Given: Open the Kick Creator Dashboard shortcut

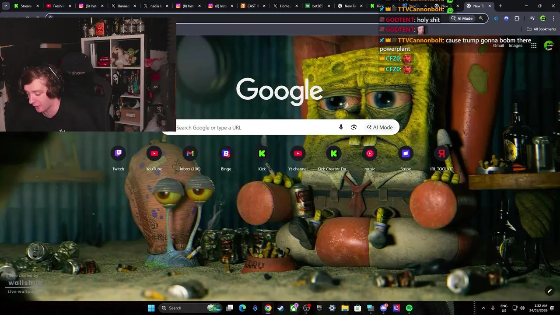Looking at the screenshot, I should click(334, 158).
